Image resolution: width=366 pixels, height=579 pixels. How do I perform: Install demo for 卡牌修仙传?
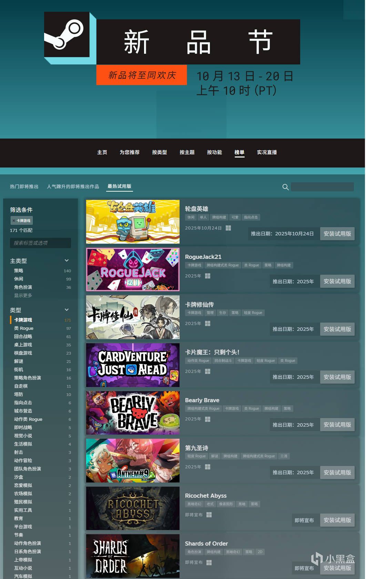click(337, 329)
